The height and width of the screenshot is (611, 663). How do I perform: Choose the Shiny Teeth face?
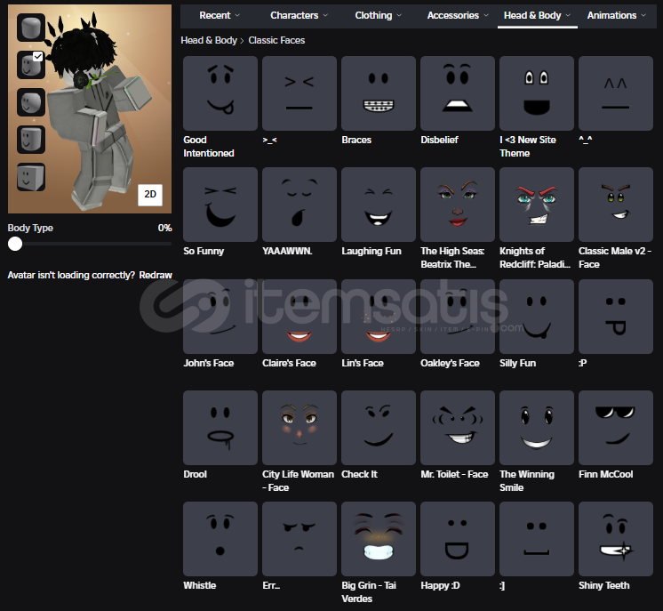click(x=616, y=539)
